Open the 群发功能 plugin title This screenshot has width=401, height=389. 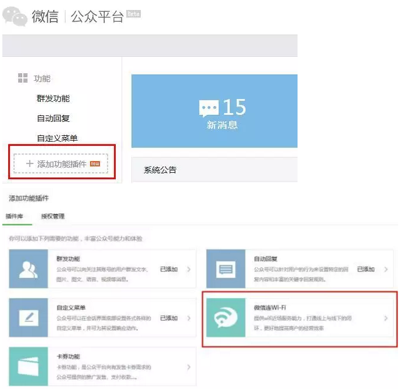click(68, 259)
